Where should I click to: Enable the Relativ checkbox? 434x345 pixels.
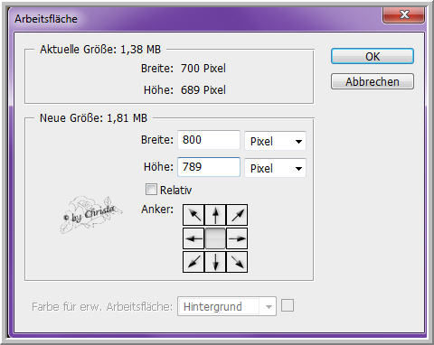[x=151, y=190]
